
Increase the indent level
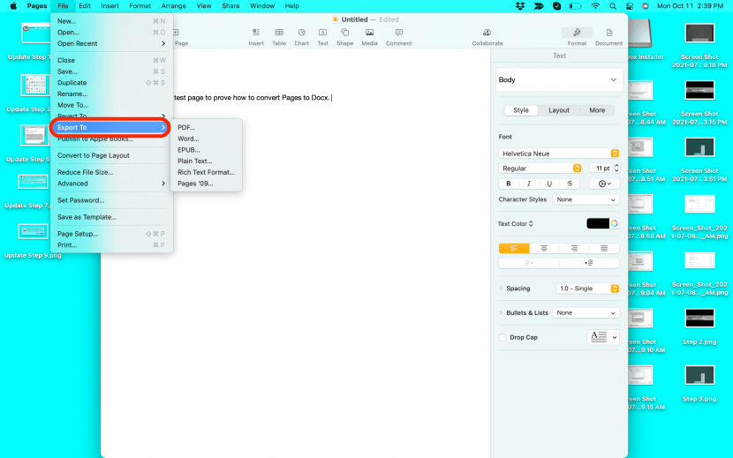(x=589, y=263)
